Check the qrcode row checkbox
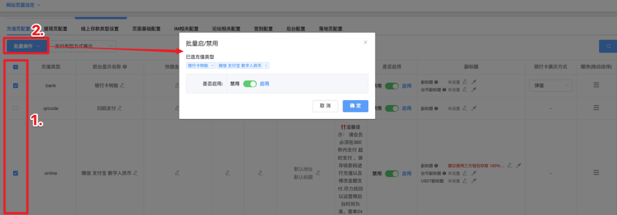This screenshot has width=617, height=215. [15, 108]
